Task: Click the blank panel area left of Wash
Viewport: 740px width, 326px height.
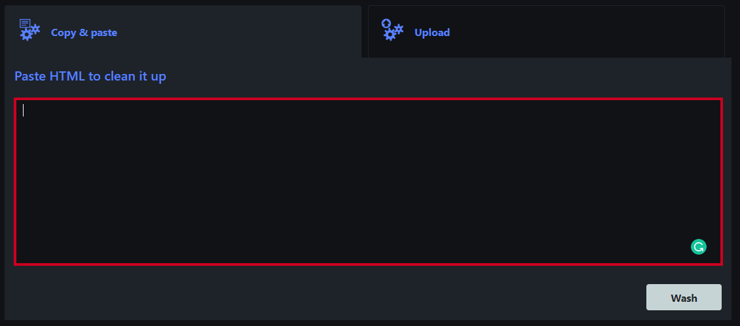Action: (330, 297)
